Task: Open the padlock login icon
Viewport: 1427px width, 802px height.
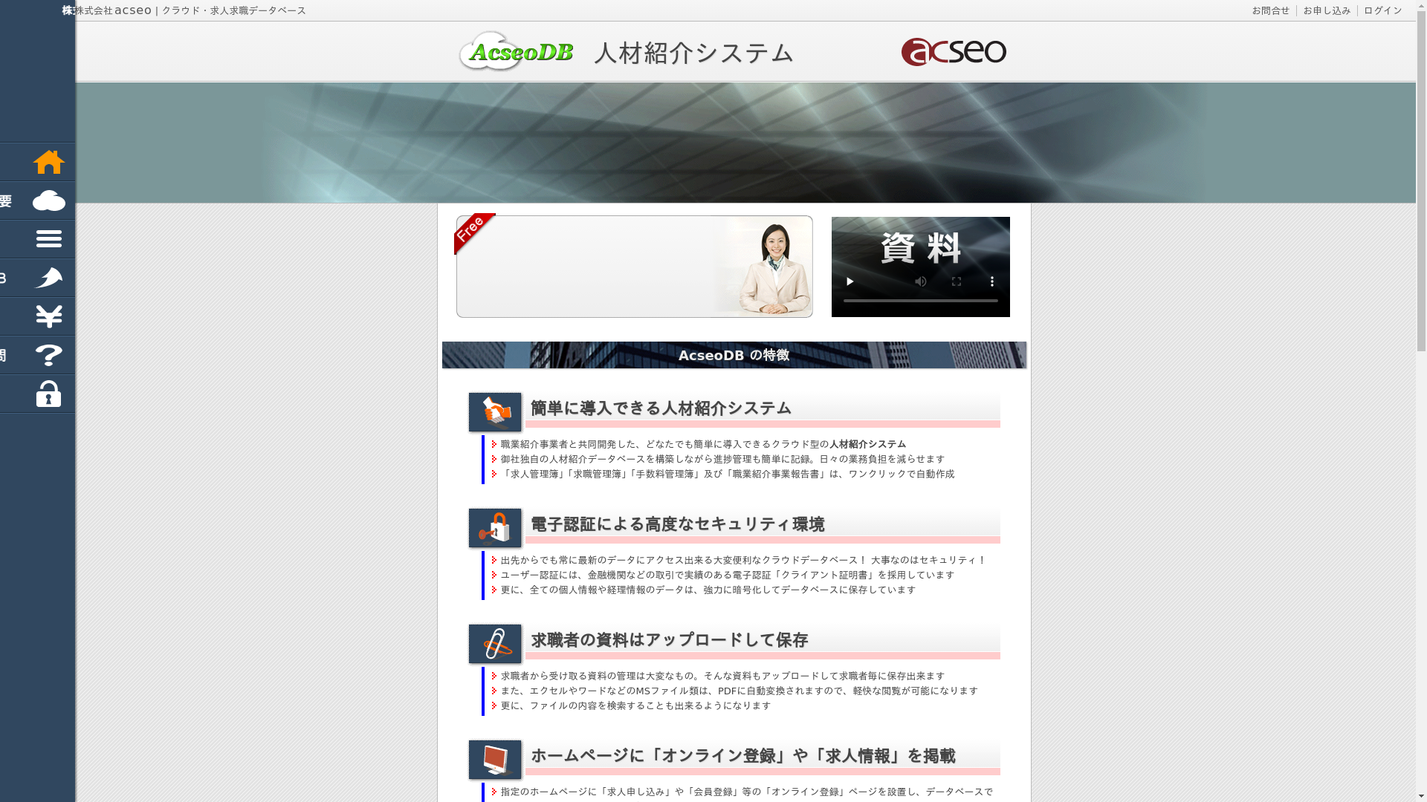Action: (x=49, y=394)
